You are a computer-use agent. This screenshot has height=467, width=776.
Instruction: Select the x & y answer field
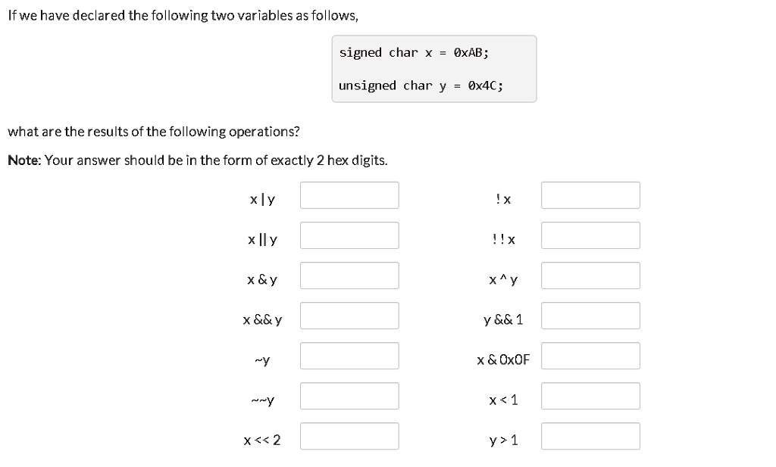coord(349,276)
